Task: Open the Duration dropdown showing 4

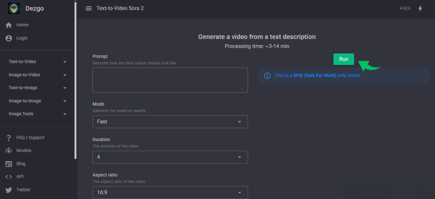Action: click(x=170, y=157)
